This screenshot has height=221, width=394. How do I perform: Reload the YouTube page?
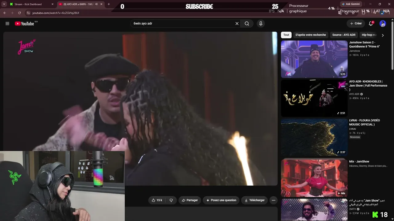click(19, 13)
